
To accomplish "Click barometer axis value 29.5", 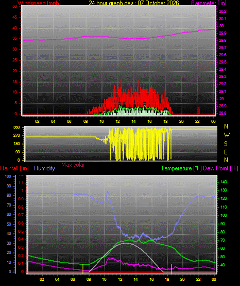I will (222, 62).
